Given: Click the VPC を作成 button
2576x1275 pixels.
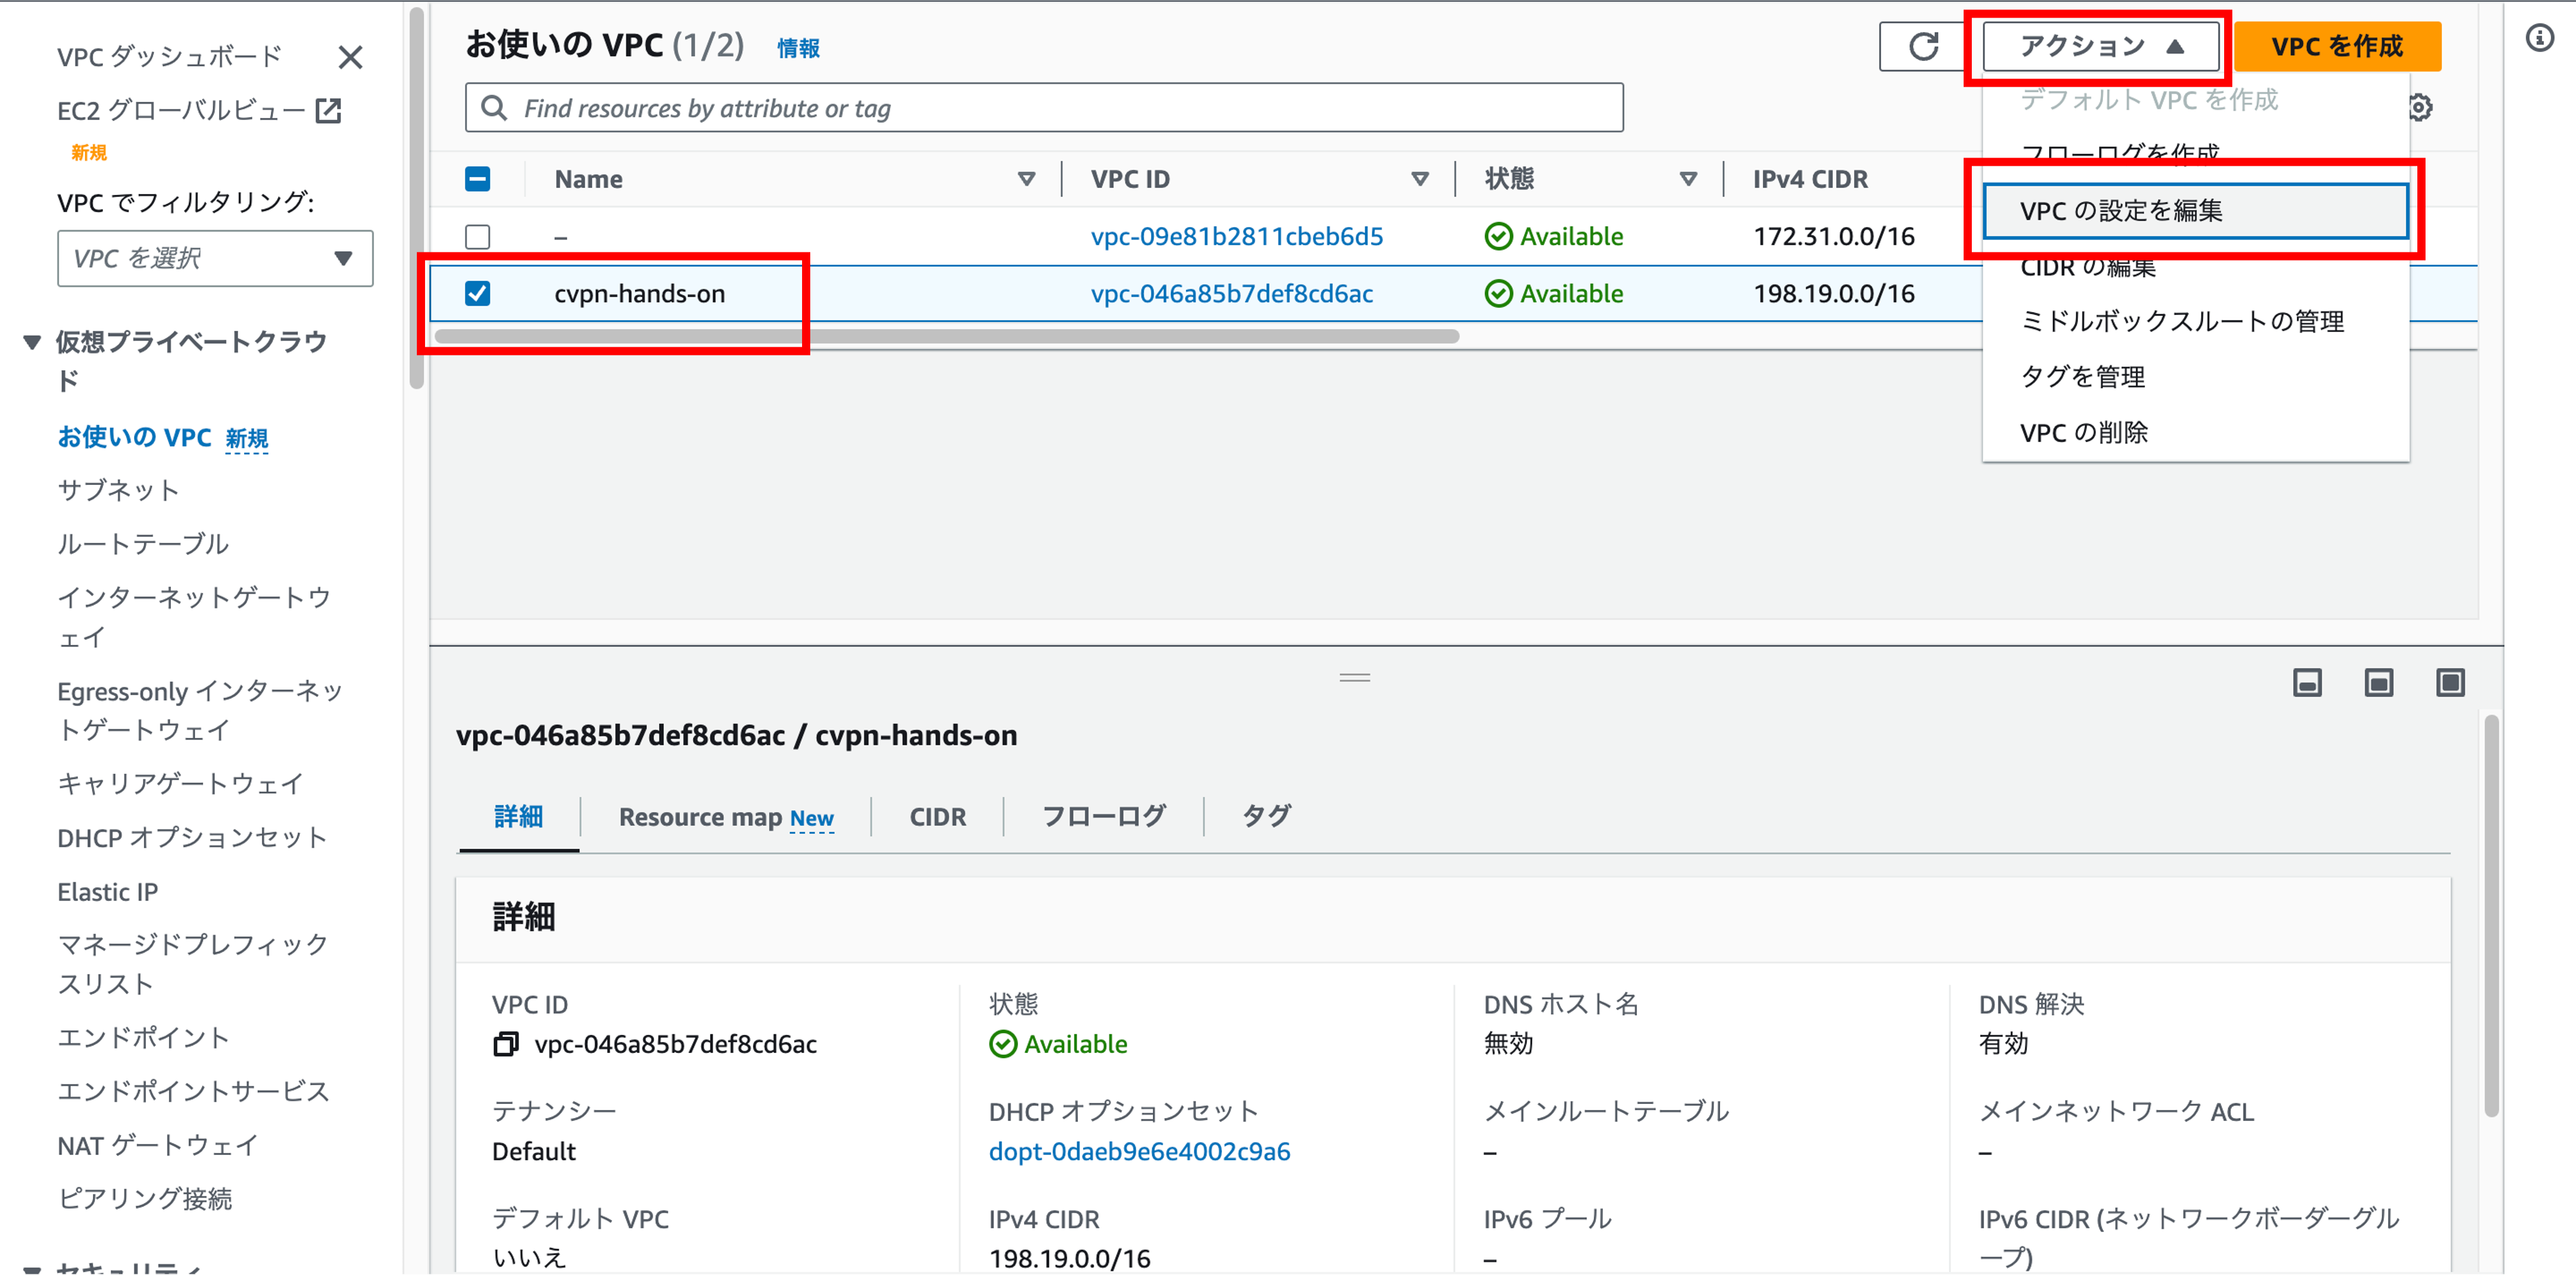Looking at the screenshot, I should coord(2337,46).
